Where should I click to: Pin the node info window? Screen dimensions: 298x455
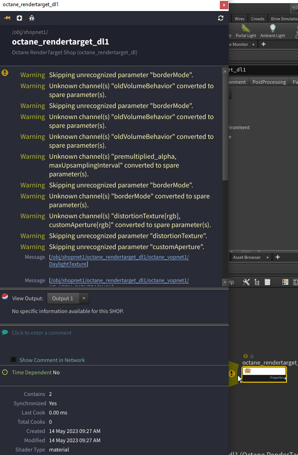pyautogui.click(x=7, y=18)
